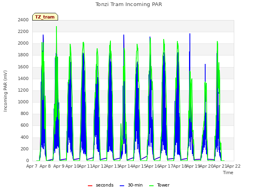This screenshot has height=193, width=258.
Task: Click the TZ_tram annotation label
Action: click(x=45, y=17)
